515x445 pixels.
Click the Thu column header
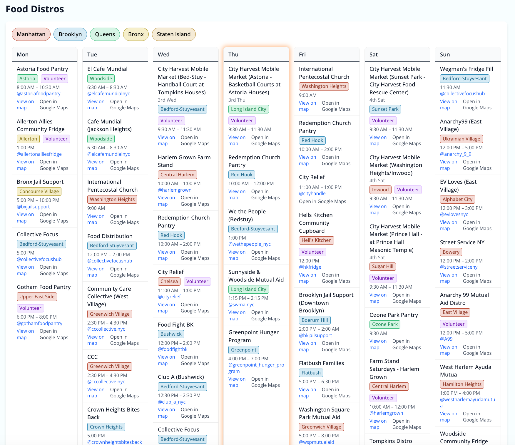(x=256, y=54)
